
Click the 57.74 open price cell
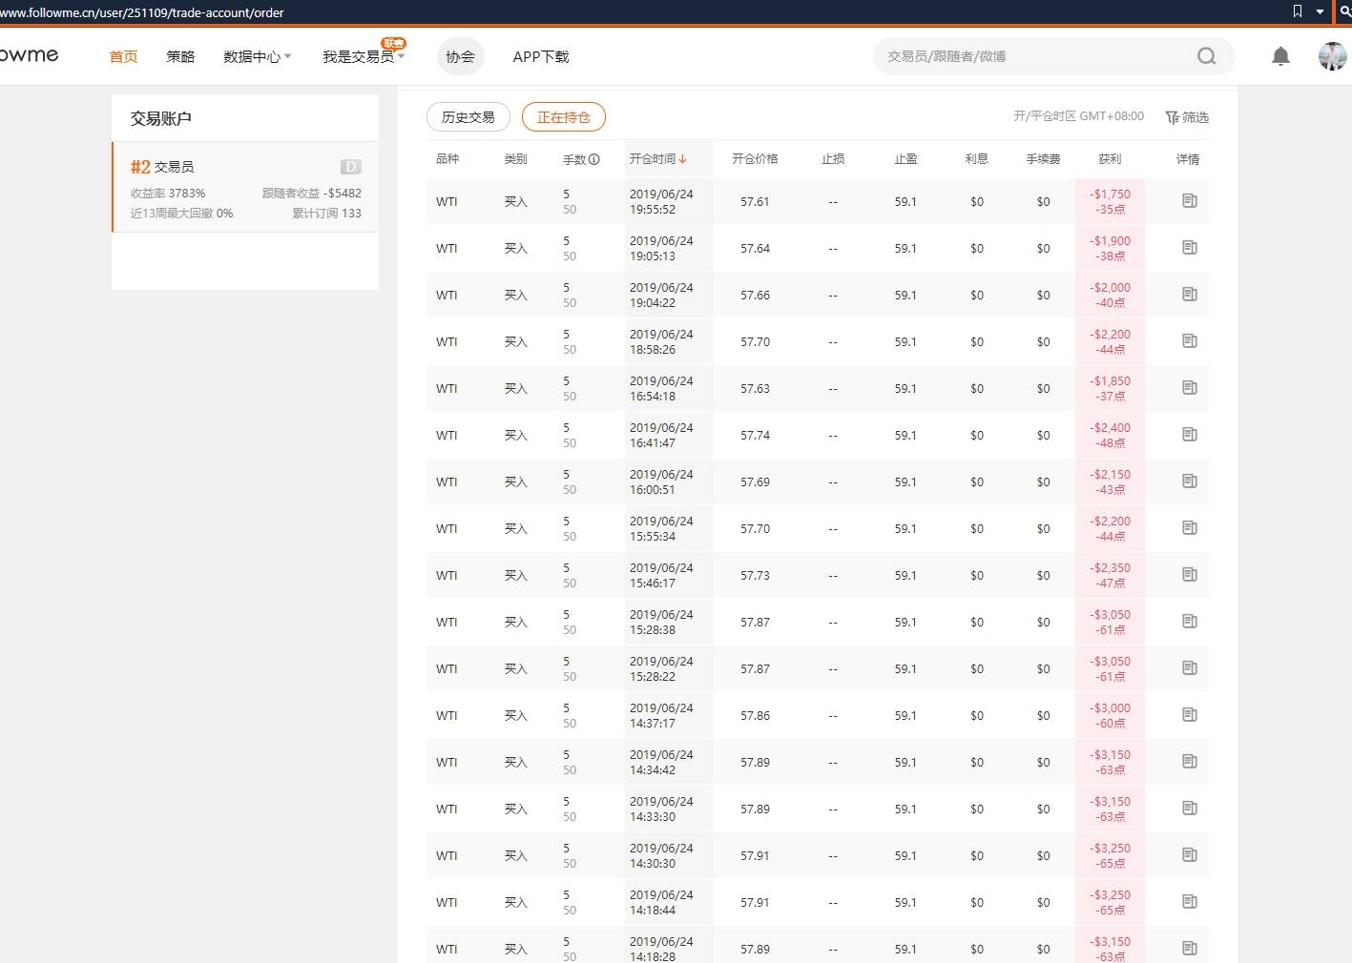755,436
